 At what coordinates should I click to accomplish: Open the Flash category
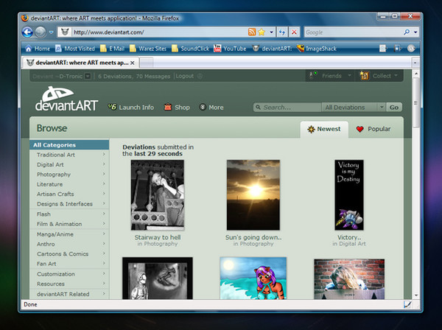click(43, 214)
